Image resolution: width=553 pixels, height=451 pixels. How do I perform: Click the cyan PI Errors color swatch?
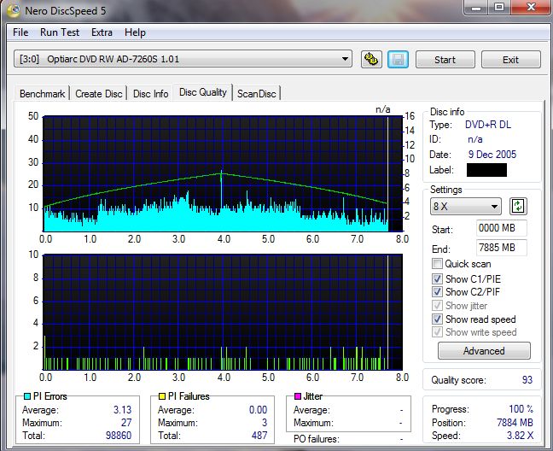26,396
